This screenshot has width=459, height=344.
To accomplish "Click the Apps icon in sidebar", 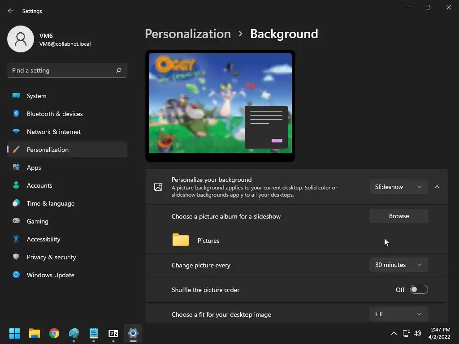I will click(16, 168).
